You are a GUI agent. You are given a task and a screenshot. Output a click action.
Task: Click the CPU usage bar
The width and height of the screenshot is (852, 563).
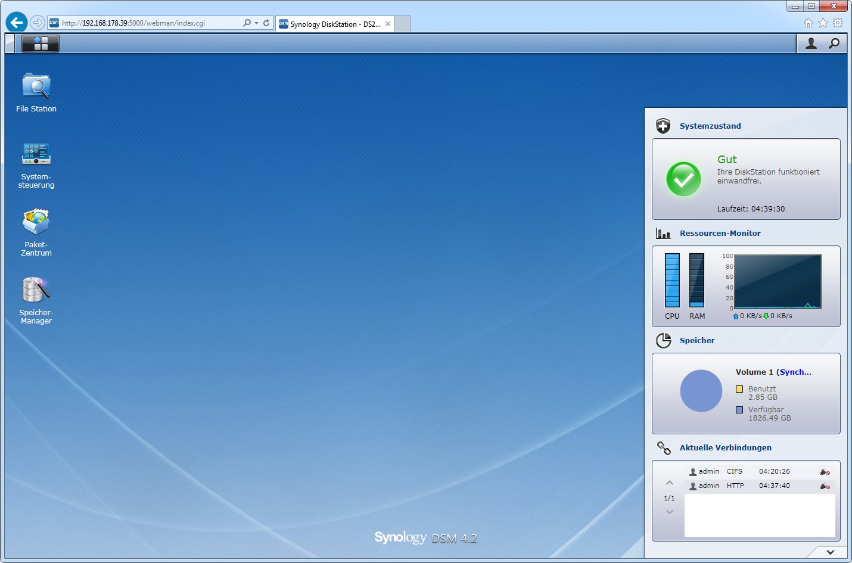672,280
